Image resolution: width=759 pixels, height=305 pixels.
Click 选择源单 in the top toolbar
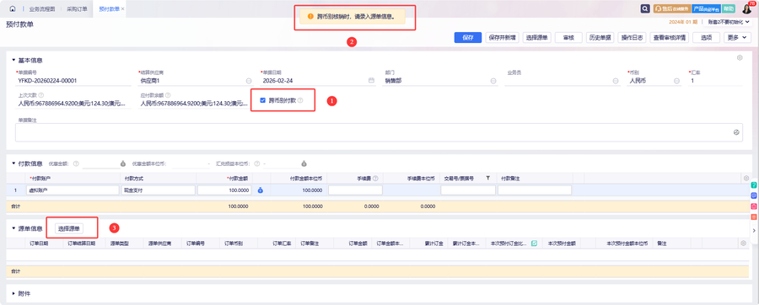(537, 38)
